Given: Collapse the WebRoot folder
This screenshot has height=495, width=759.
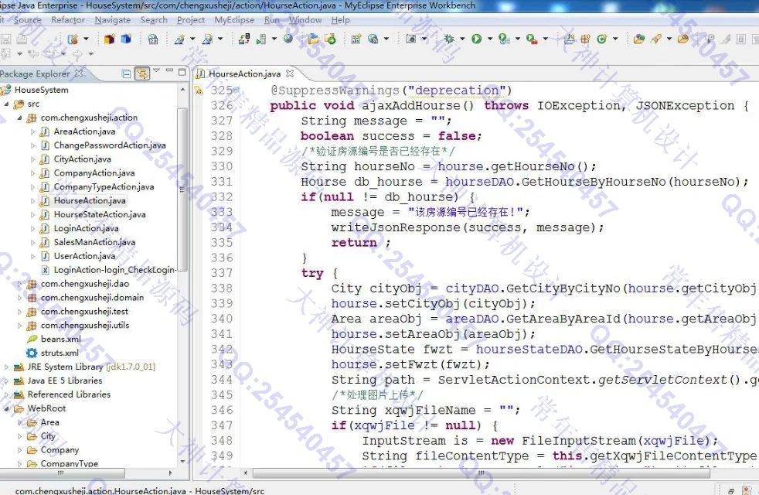Looking at the screenshot, I should coord(6,409).
